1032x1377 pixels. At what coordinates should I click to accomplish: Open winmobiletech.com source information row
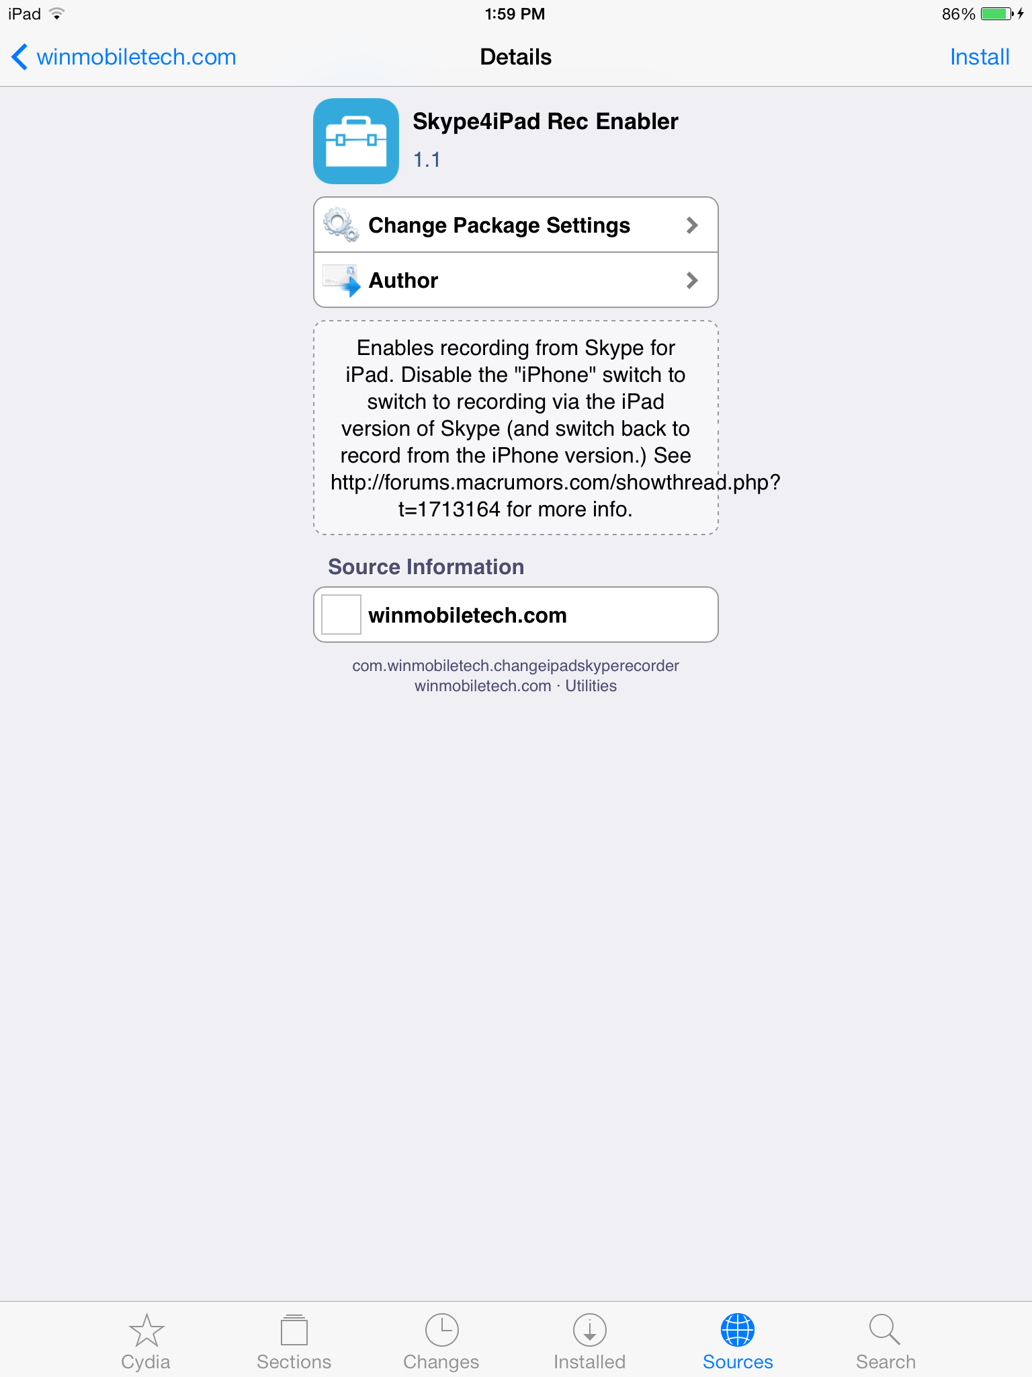click(x=516, y=615)
